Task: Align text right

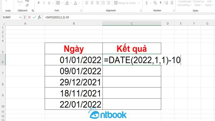Action: pos(97,3)
